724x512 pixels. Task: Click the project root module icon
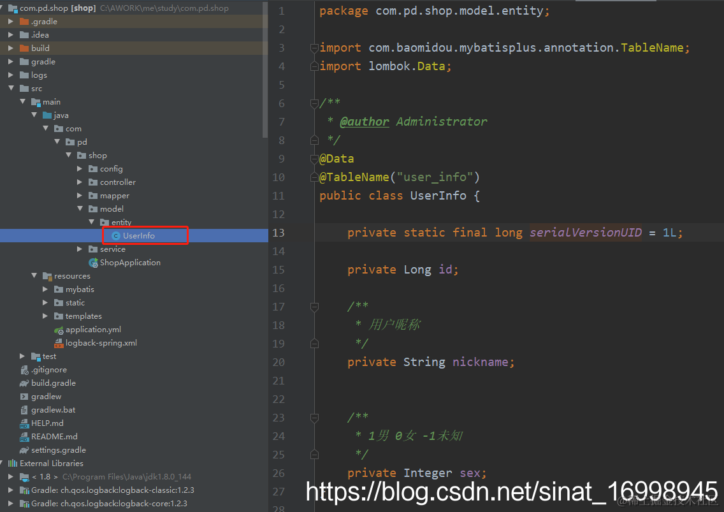point(13,8)
